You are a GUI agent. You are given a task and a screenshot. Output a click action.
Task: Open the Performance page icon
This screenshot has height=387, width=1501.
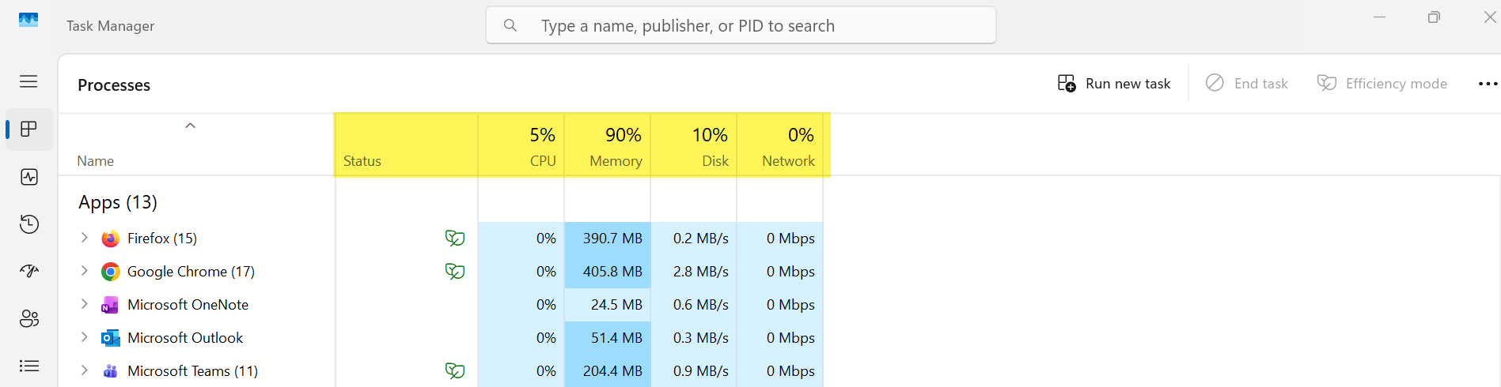(29, 177)
